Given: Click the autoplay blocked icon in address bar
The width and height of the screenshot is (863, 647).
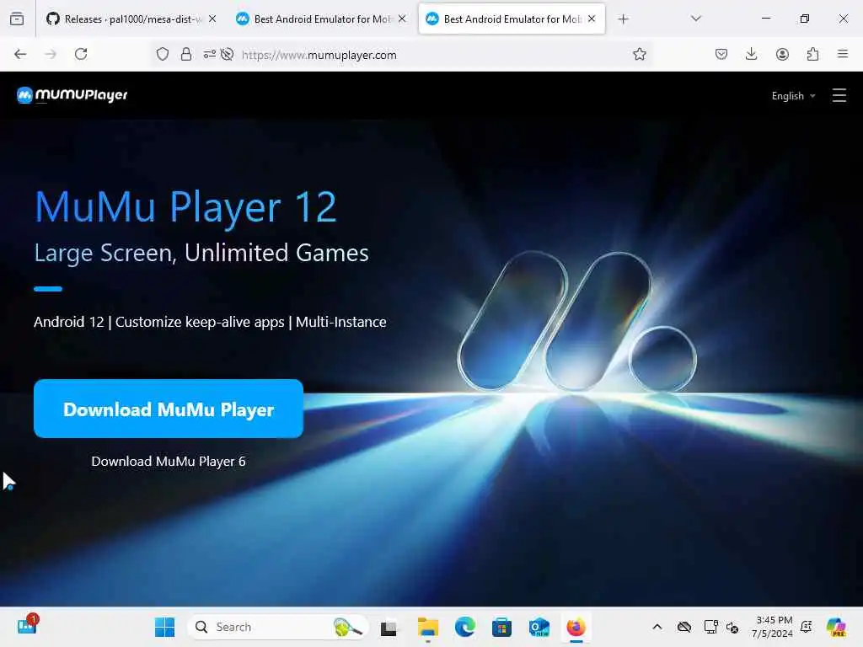Looking at the screenshot, I should pos(227,54).
